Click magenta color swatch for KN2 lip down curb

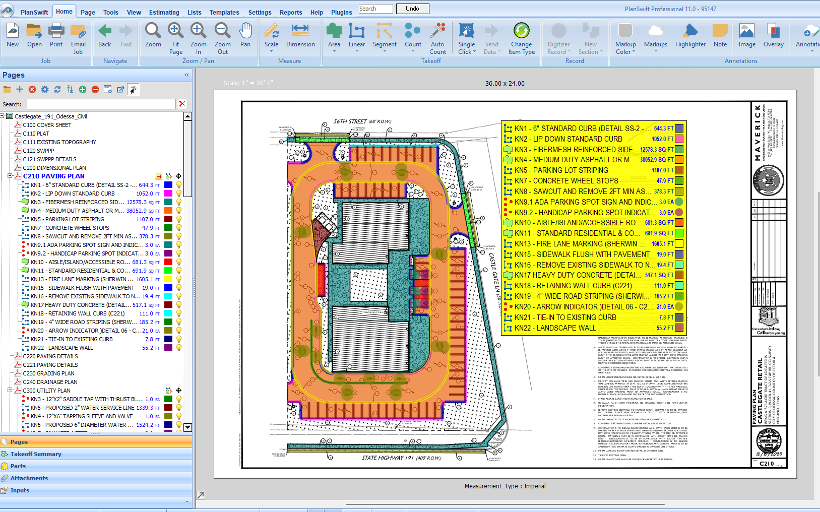168,194
